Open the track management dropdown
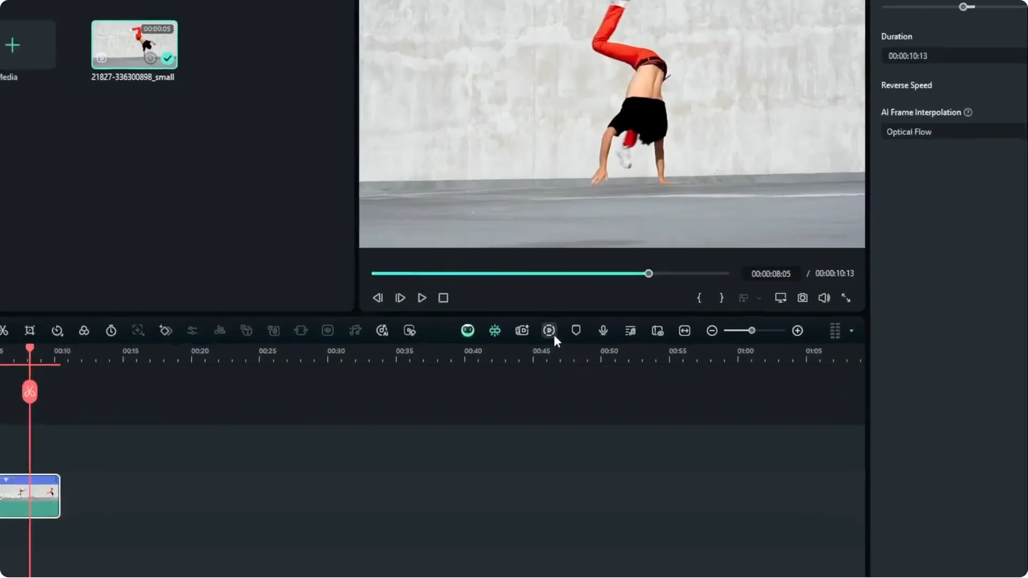This screenshot has height=578, width=1028. coord(851,331)
